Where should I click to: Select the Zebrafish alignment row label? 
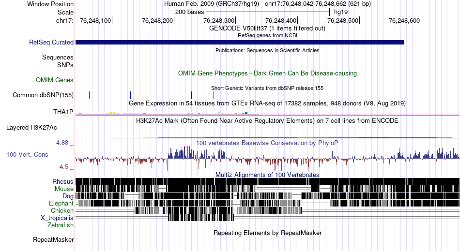(x=61, y=225)
